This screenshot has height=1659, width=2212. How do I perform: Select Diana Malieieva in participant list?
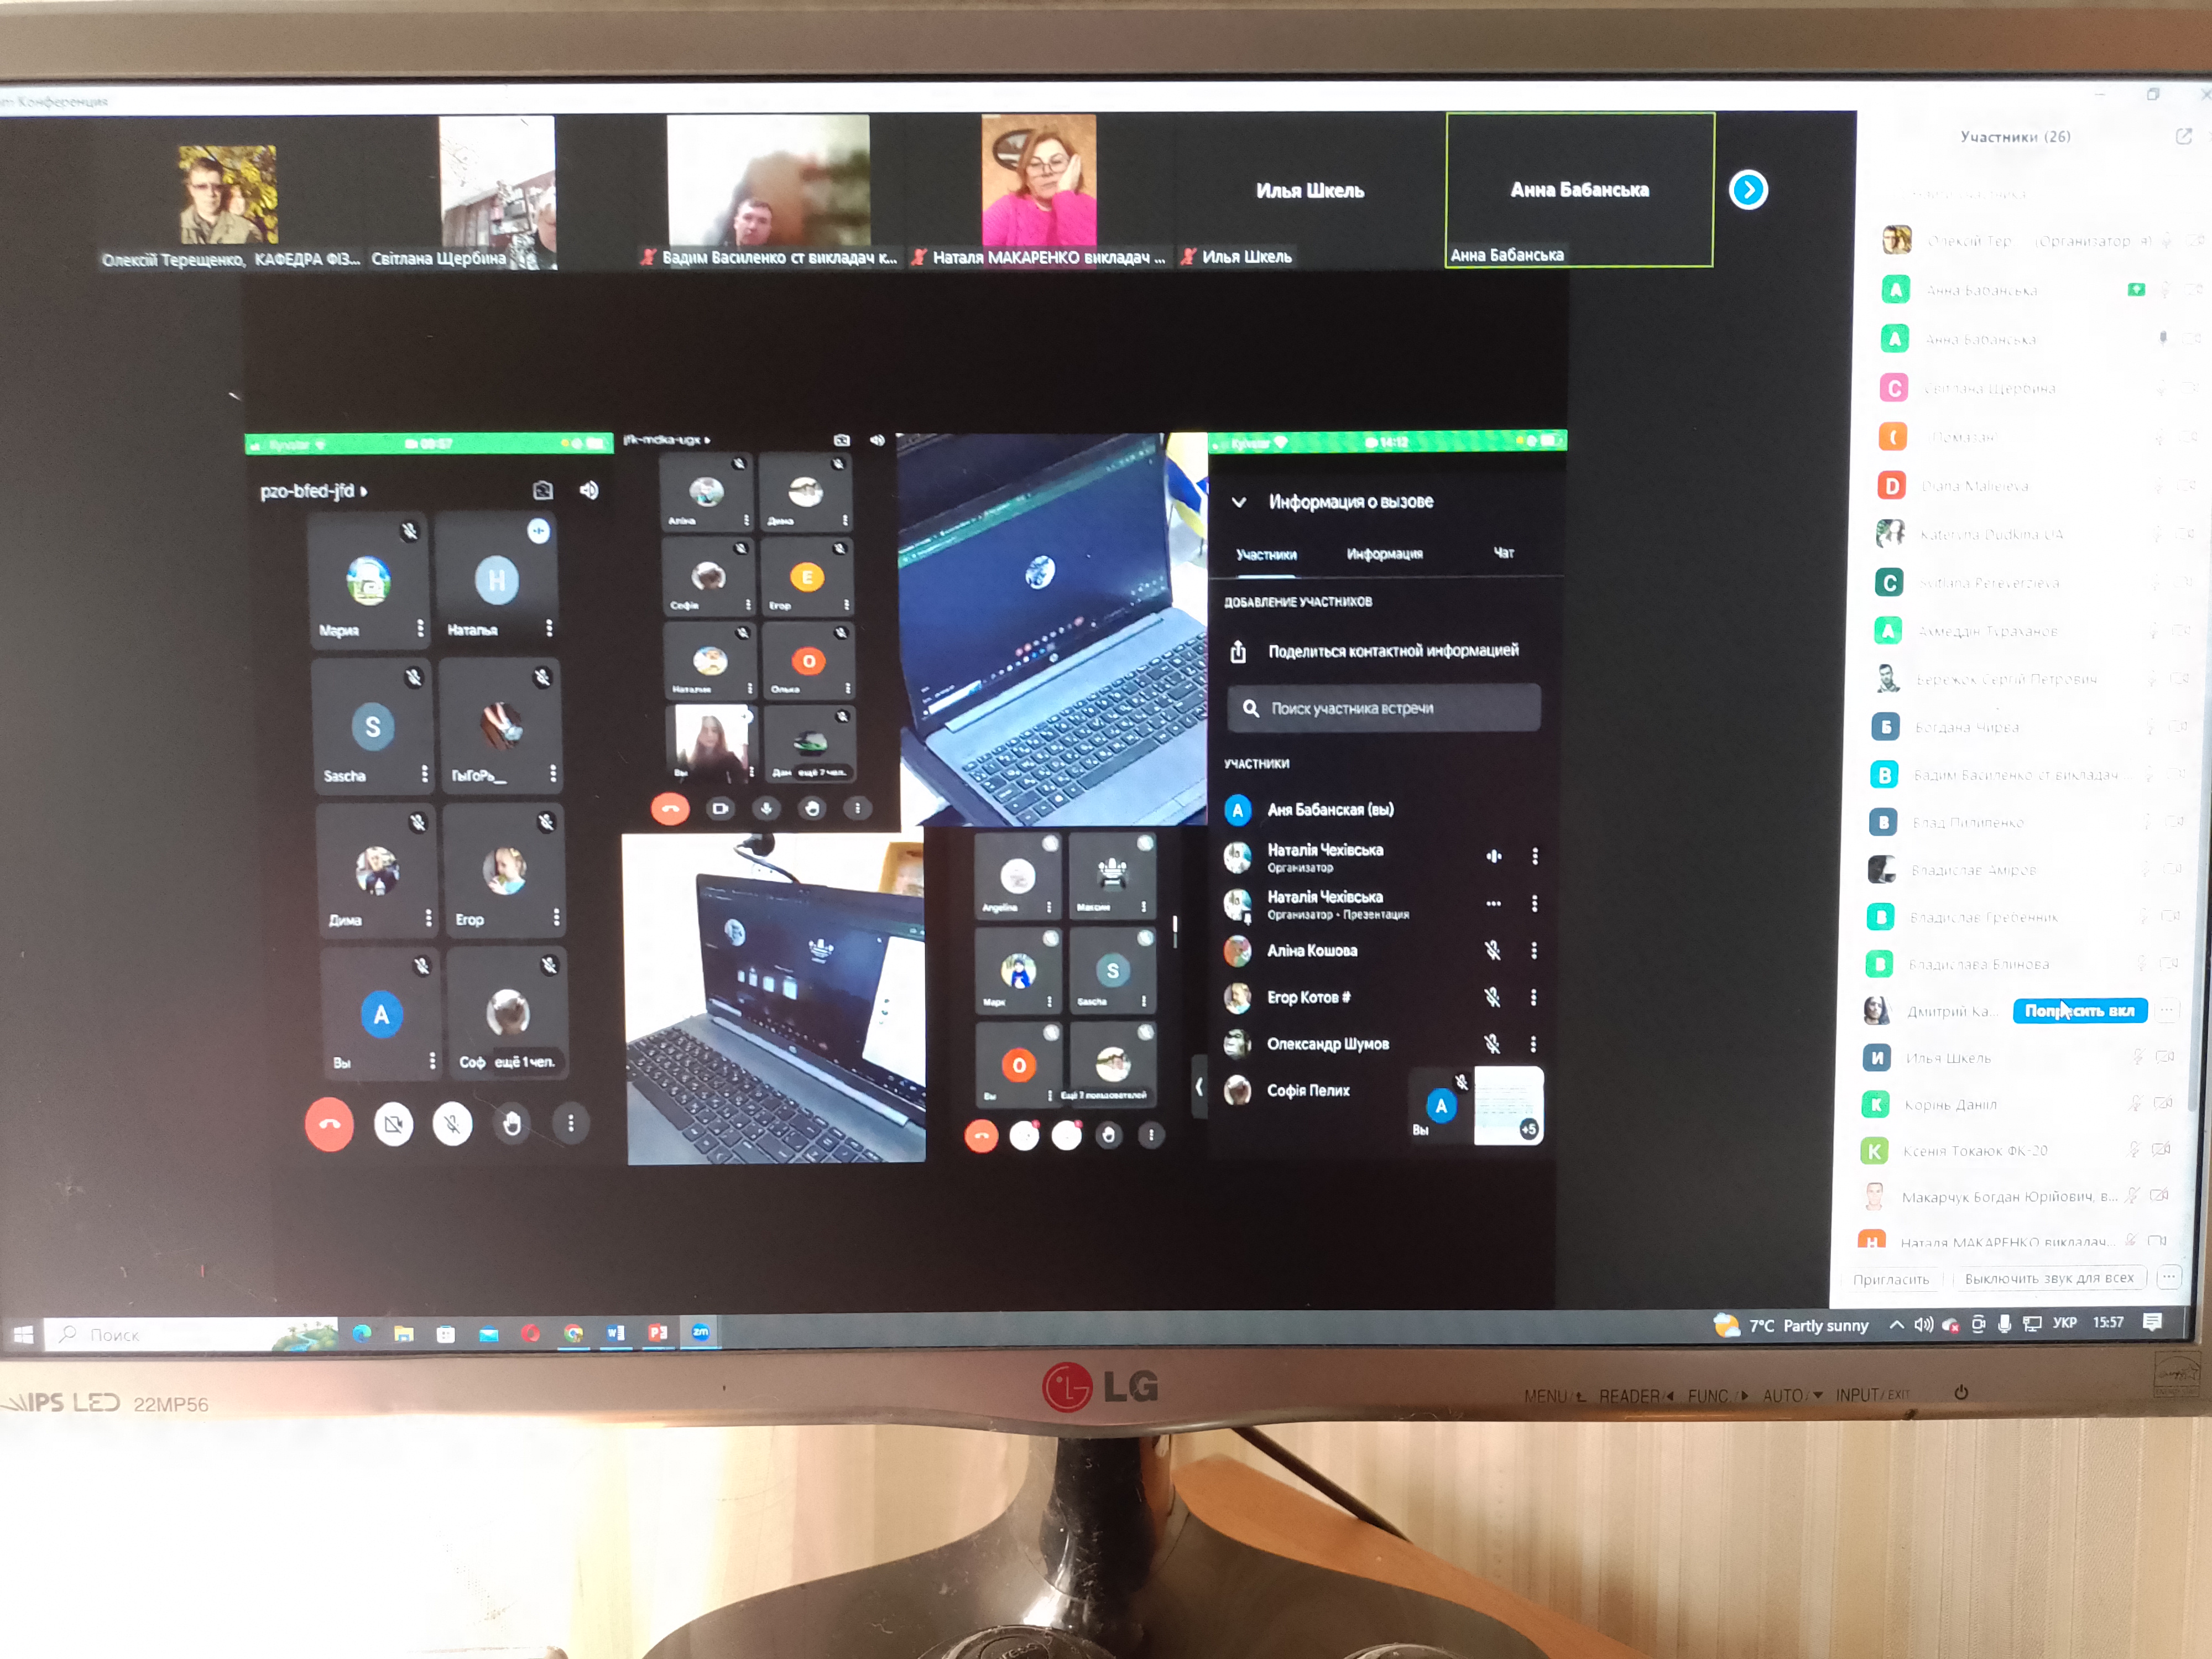(1974, 486)
